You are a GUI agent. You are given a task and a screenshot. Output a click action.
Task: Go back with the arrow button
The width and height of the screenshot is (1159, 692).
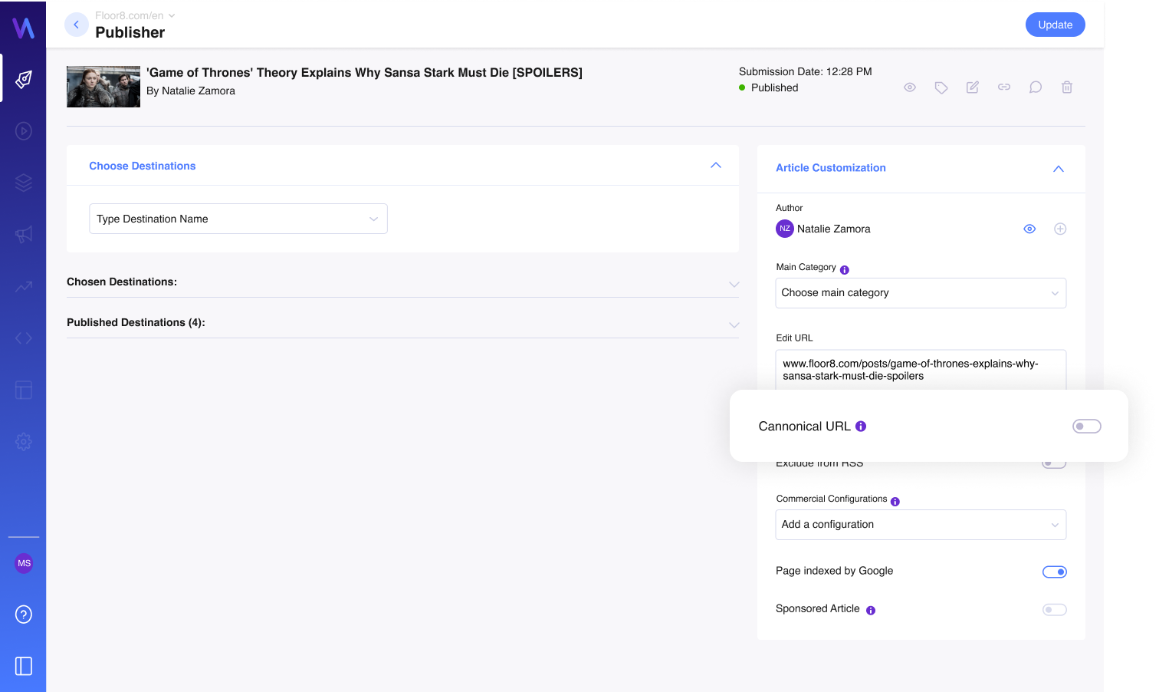(76, 25)
